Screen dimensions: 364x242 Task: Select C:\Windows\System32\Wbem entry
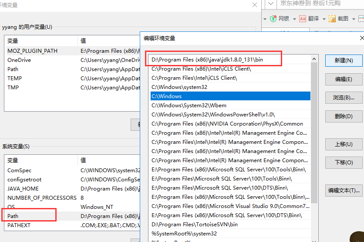(230, 106)
